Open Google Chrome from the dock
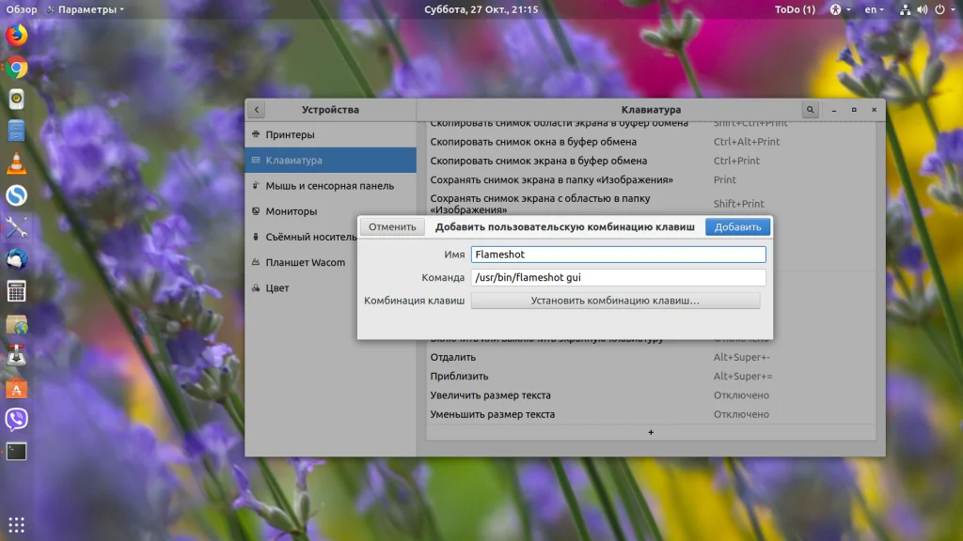963x541 pixels. pyautogui.click(x=16, y=68)
